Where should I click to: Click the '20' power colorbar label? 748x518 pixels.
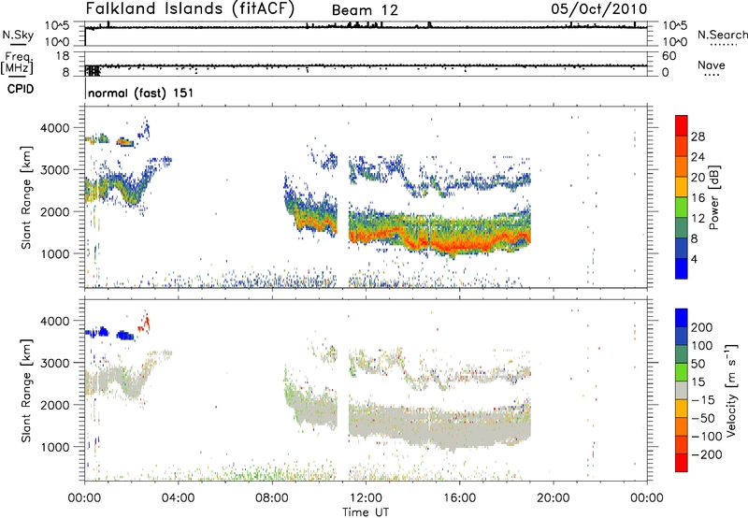[698, 178]
